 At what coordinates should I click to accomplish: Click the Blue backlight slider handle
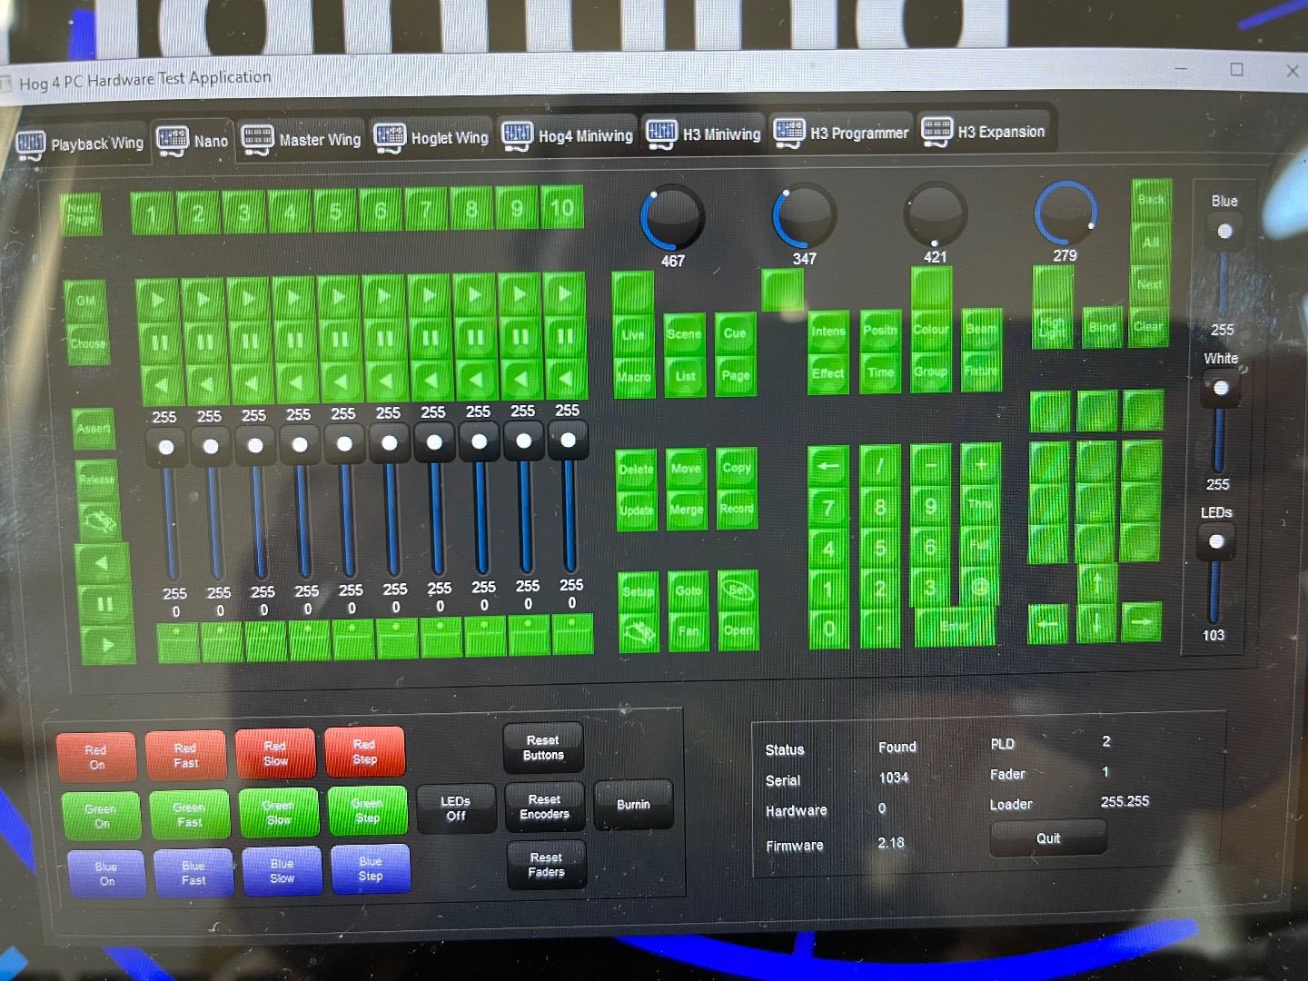[x=1224, y=231]
